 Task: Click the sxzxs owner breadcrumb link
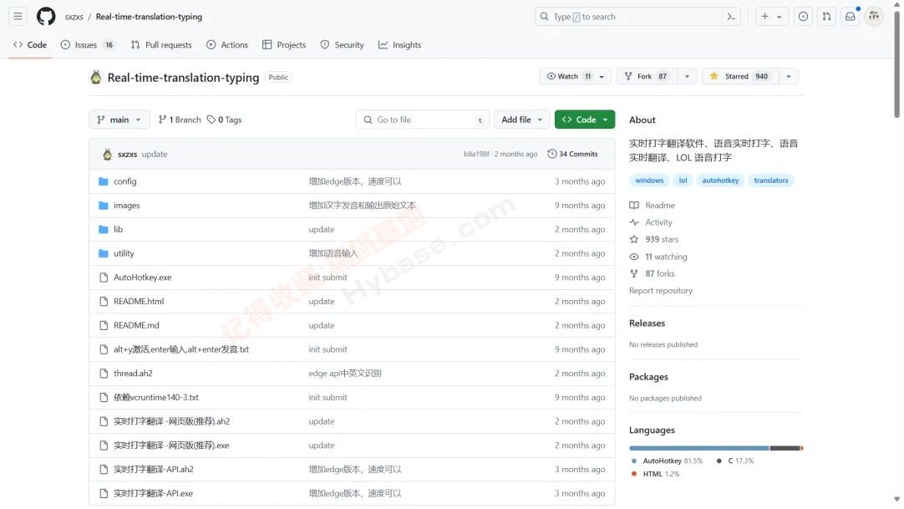[74, 17]
